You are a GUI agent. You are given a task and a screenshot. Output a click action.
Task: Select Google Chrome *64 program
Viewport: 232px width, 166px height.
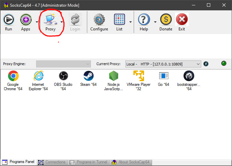click(13, 81)
